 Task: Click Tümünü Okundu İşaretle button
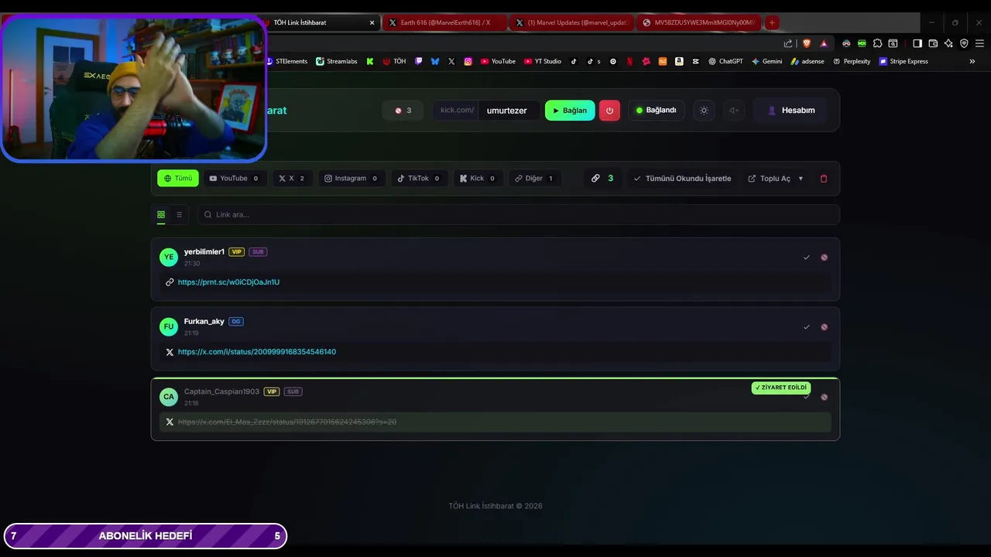tap(682, 179)
